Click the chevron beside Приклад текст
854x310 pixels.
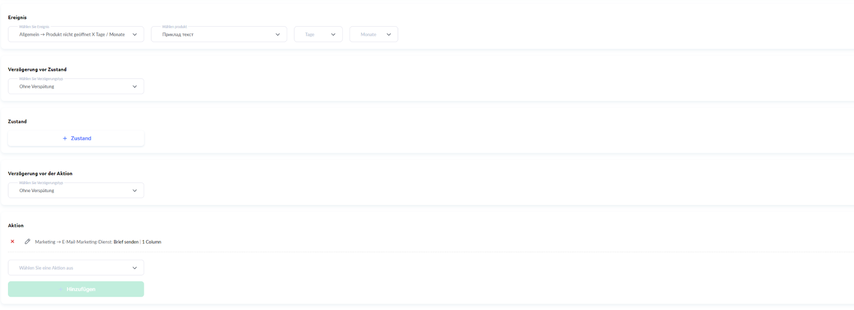(278, 35)
